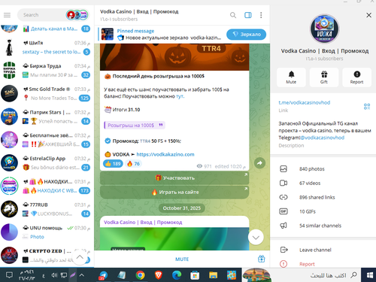Expand the system tray hidden icons chevron
This screenshot has width=376, height=282.
point(81,275)
